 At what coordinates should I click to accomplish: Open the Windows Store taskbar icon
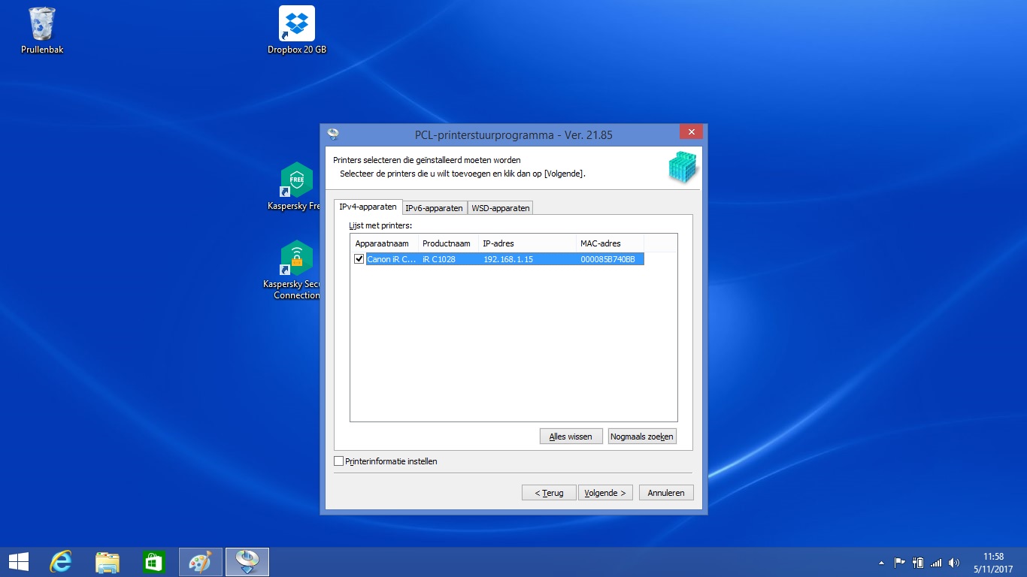click(x=154, y=562)
